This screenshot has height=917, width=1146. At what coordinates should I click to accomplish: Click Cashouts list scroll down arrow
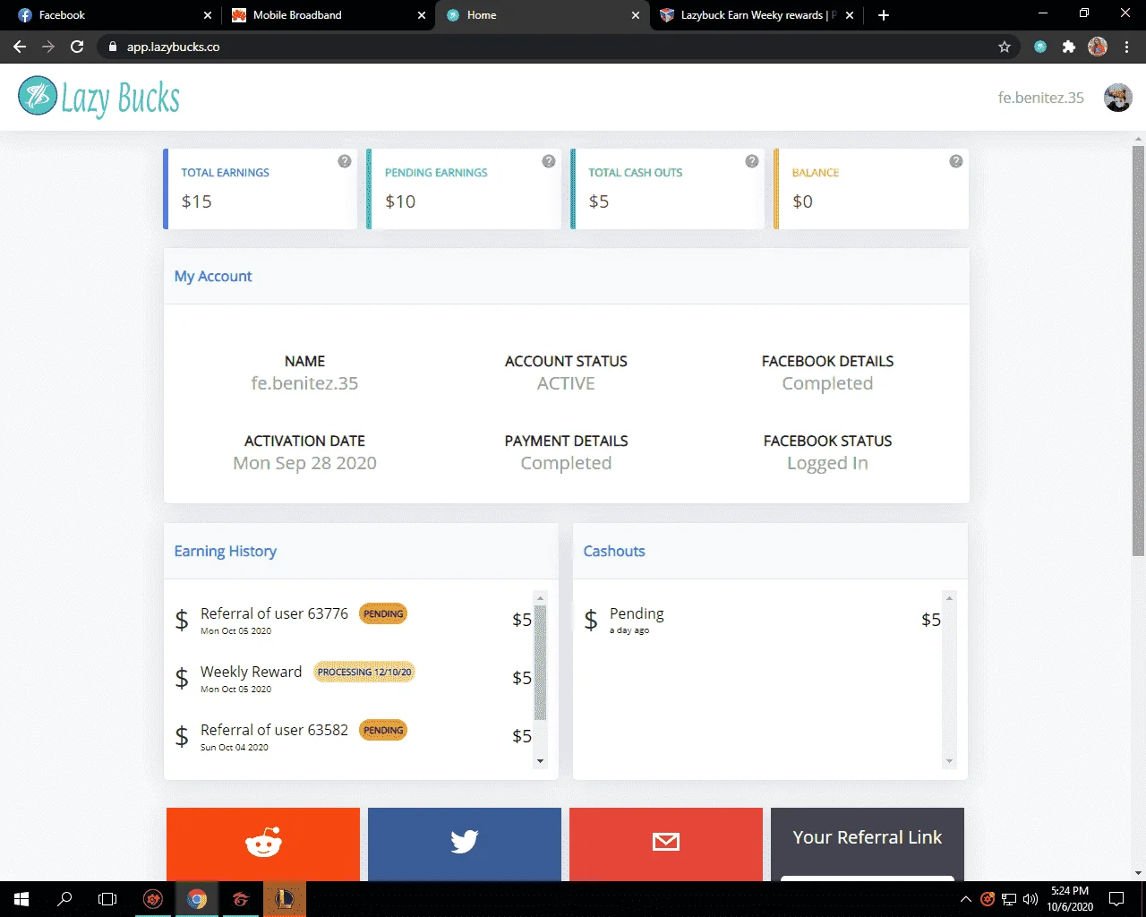coord(949,761)
